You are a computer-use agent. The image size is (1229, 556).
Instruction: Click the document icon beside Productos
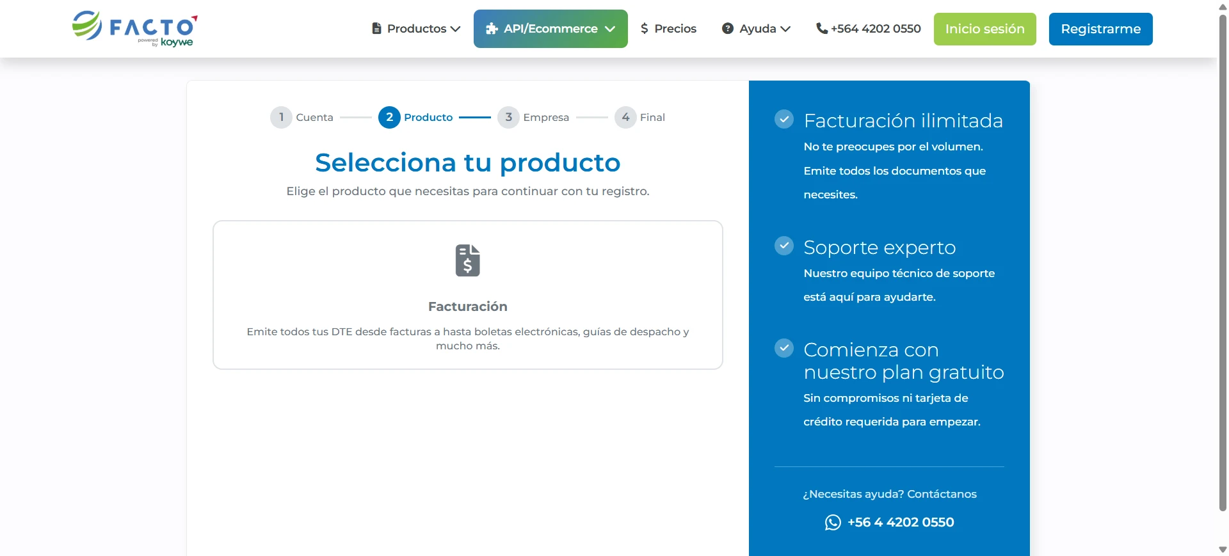(376, 29)
